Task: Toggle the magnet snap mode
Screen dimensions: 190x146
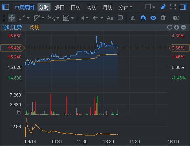Action: [143, 18]
